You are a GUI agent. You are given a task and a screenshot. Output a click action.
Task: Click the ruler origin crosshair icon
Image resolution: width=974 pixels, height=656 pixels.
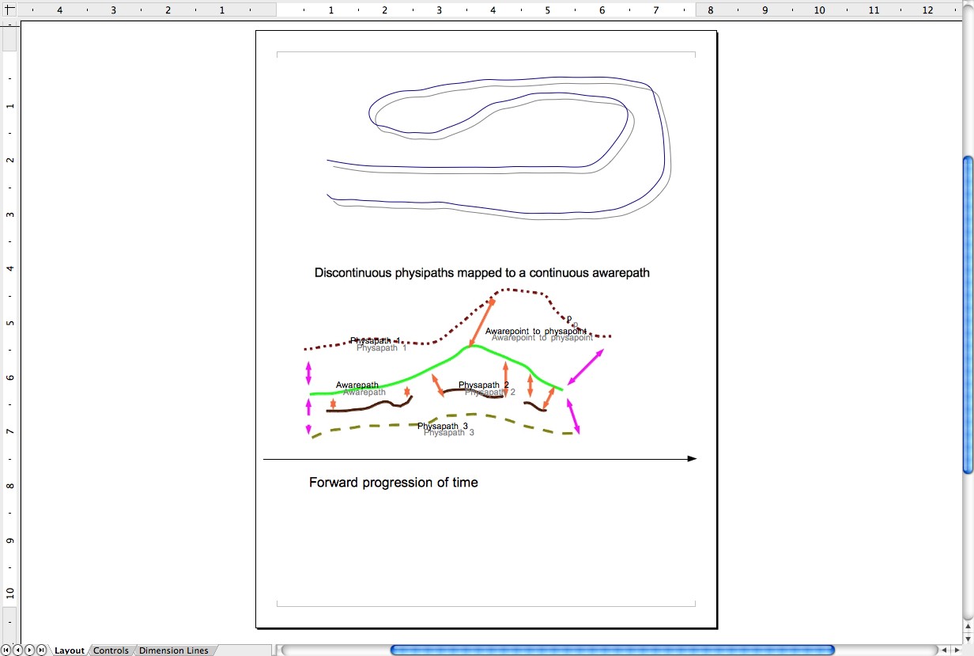pyautogui.click(x=9, y=9)
